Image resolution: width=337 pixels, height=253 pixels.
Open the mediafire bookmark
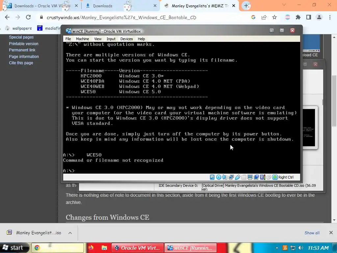point(49,28)
